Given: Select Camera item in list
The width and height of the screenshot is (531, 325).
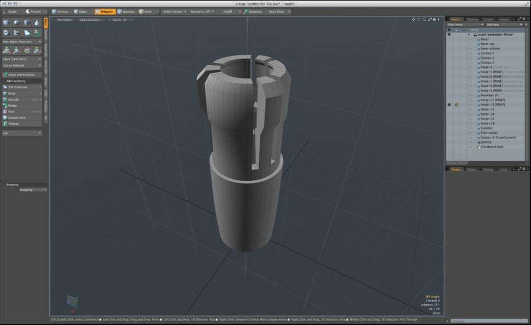Looking at the screenshot, I should coord(486,142).
